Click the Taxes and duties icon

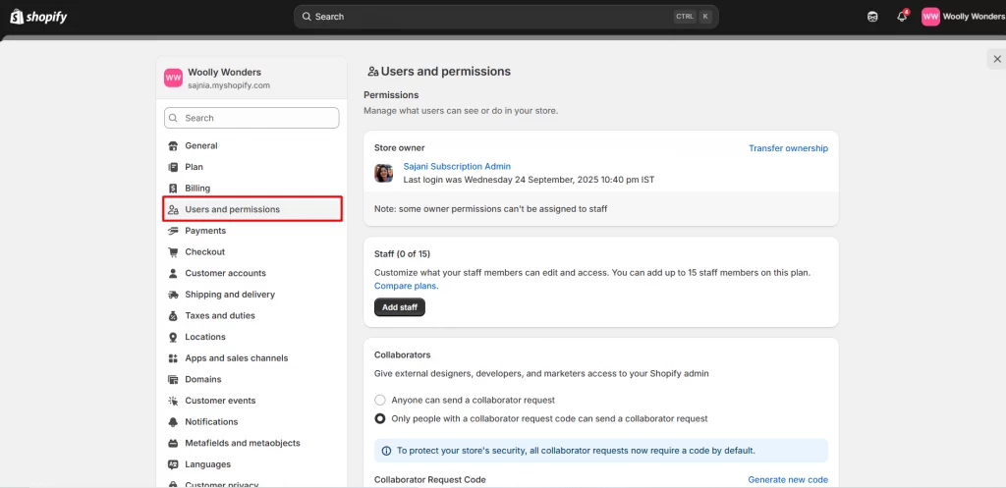tap(173, 315)
